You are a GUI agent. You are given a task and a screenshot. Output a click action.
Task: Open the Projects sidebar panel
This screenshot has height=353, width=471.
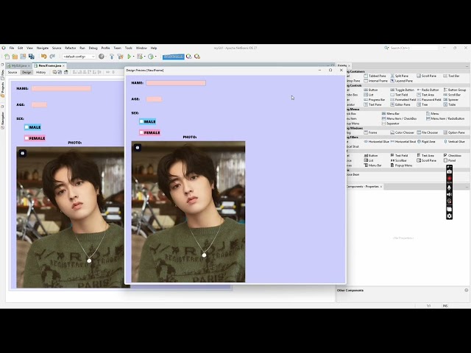(2, 89)
